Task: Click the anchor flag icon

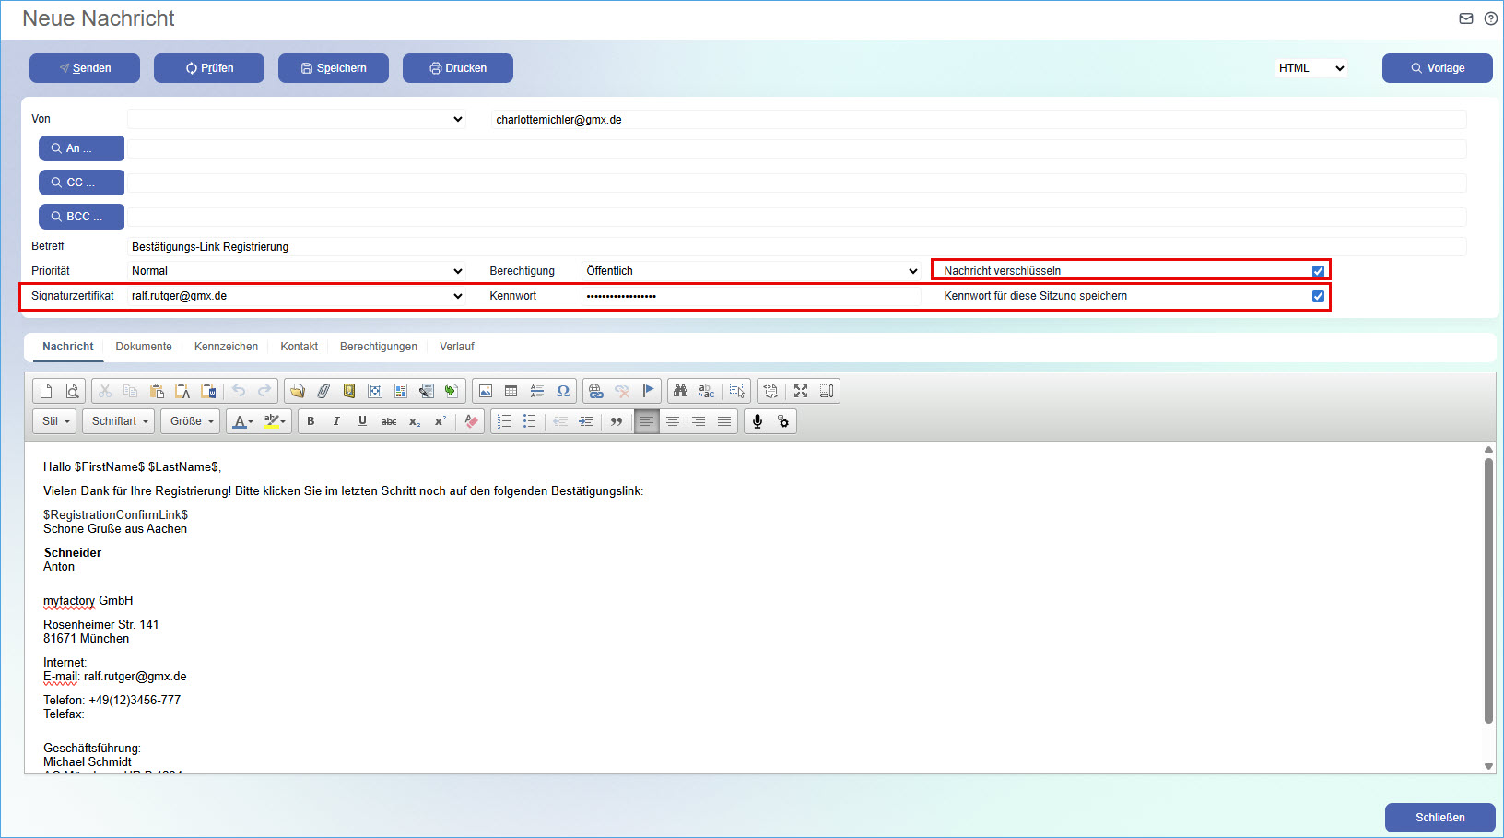Action: [648, 391]
